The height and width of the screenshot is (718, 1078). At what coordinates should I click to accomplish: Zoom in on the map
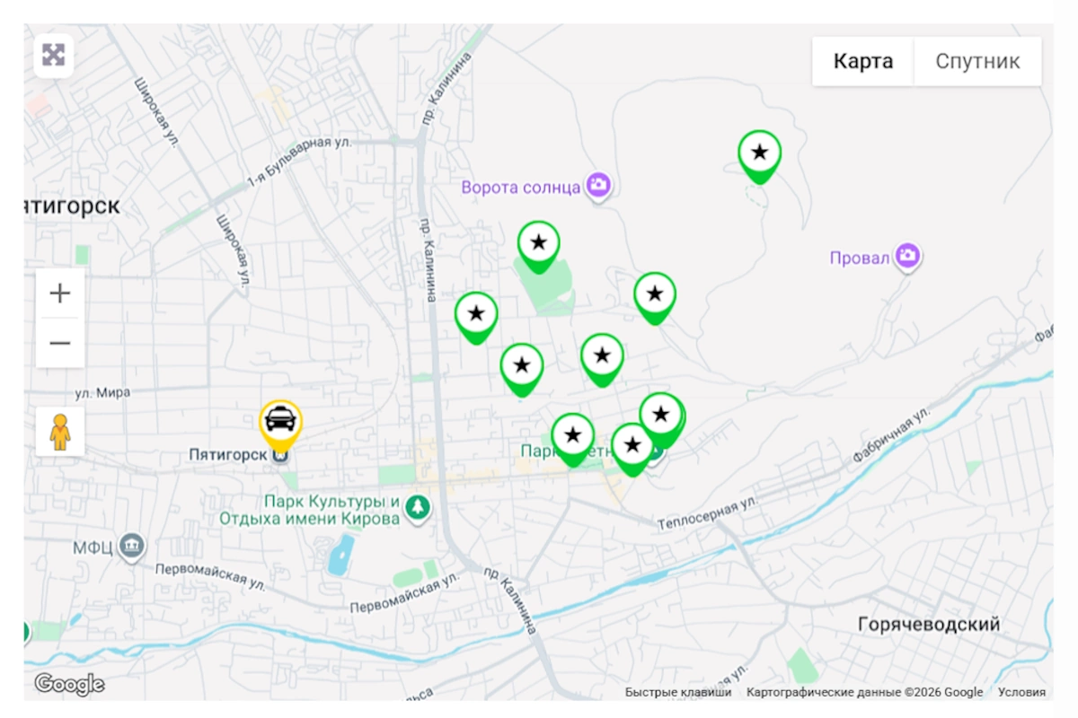point(60,293)
